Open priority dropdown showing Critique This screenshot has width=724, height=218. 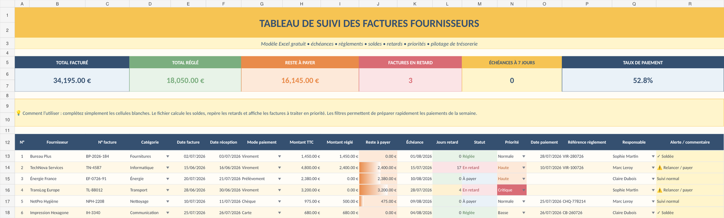[524, 190]
